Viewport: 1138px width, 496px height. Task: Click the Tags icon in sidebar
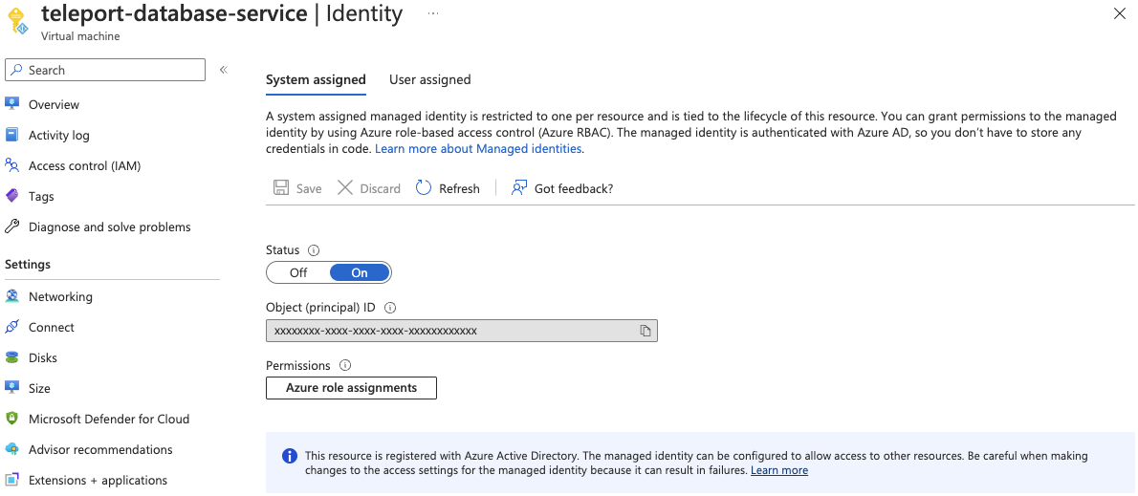coord(12,196)
